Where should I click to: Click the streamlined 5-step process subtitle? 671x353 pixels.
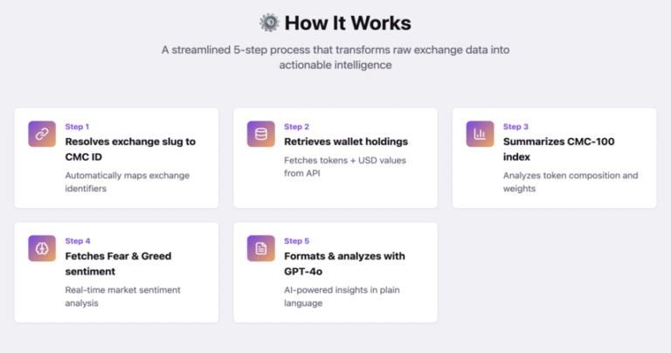[335, 58]
